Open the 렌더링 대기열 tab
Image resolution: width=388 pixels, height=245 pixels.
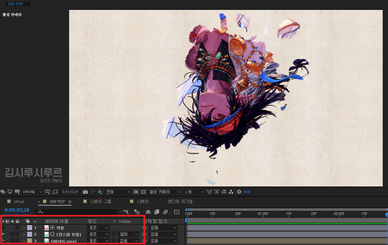point(180,202)
